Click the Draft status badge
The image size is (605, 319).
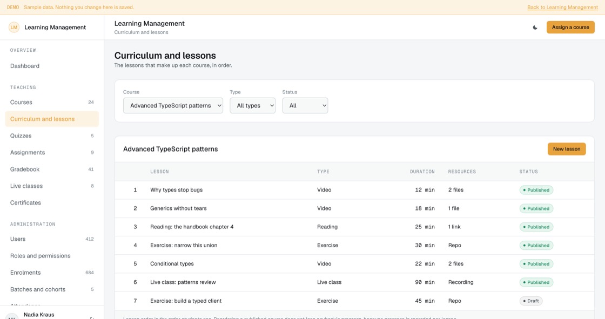pos(531,301)
